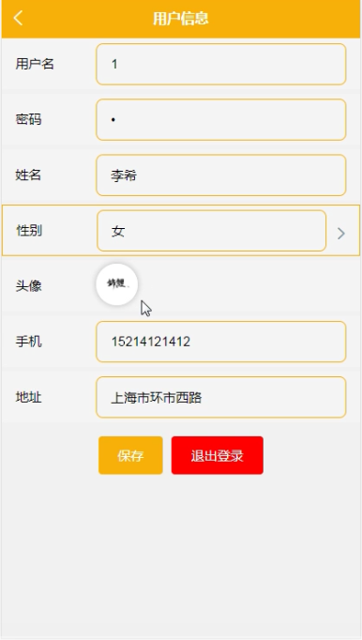Screen dimensions: 362x640
Task: Click the 用户名 input containing 1
Action: tap(220, 64)
